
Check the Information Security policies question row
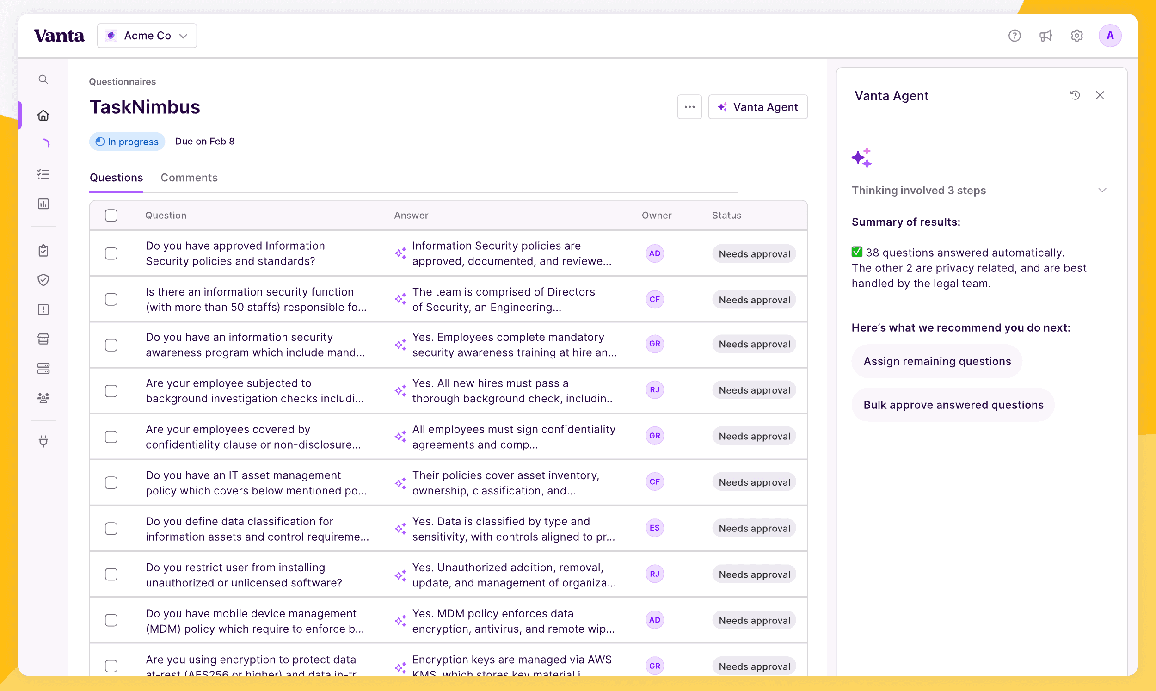point(111,253)
